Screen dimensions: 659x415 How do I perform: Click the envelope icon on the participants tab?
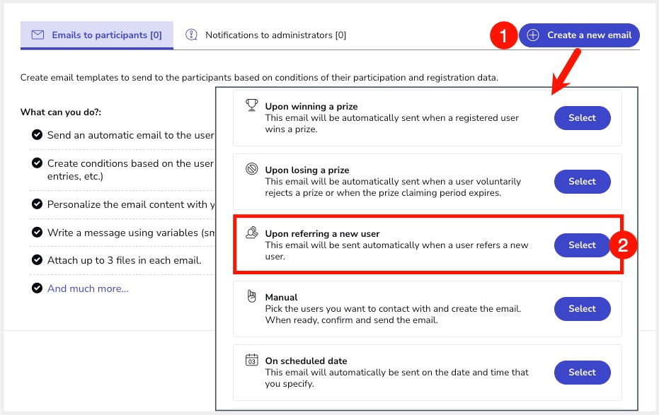tap(38, 35)
